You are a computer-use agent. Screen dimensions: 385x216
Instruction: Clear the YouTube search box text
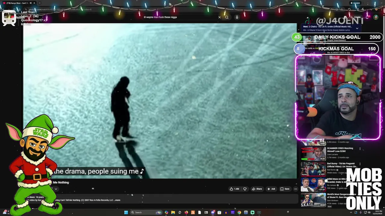(219, 17)
